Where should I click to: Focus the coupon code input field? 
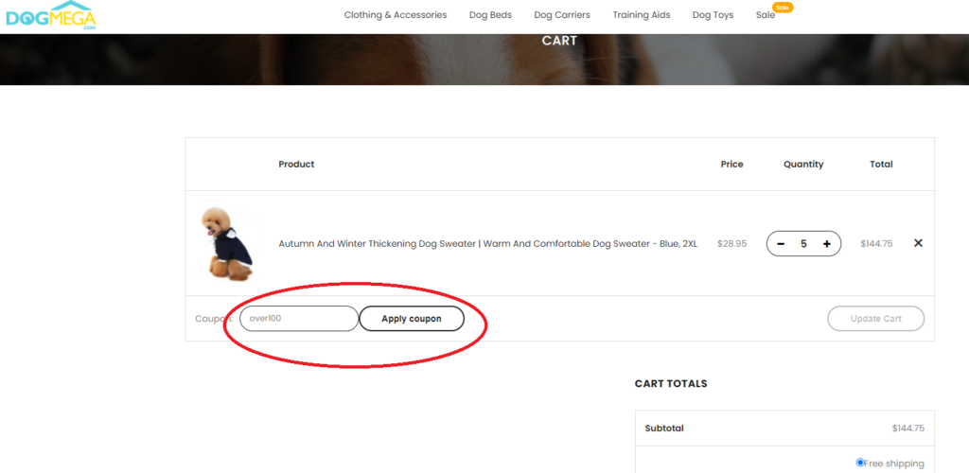point(299,319)
